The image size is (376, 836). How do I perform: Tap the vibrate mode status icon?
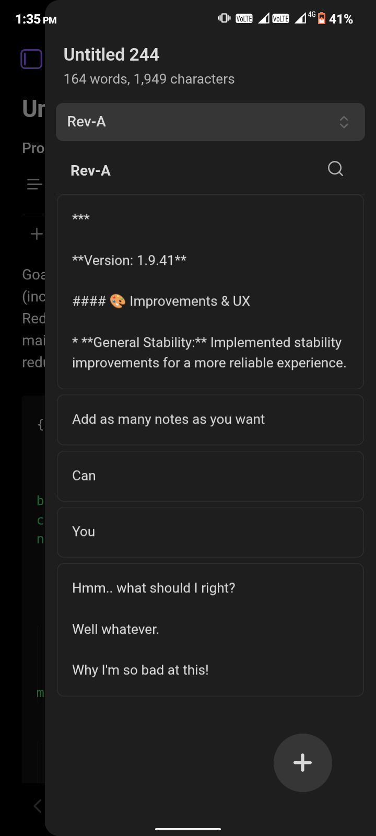point(224,19)
